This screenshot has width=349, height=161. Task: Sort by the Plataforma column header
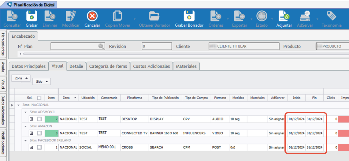coord(135,98)
